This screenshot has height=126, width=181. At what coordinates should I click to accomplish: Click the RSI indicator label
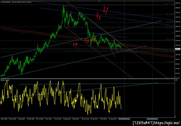point(5,80)
